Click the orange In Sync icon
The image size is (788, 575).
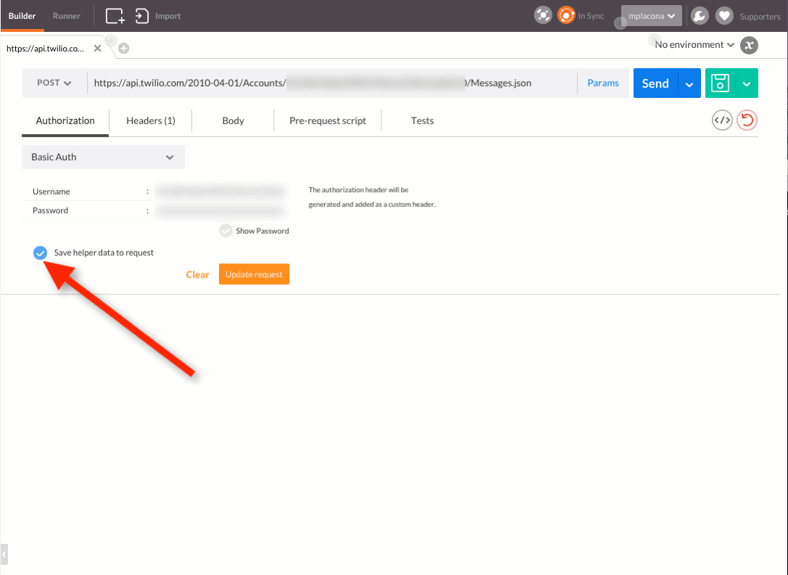click(x=566, y=15)
